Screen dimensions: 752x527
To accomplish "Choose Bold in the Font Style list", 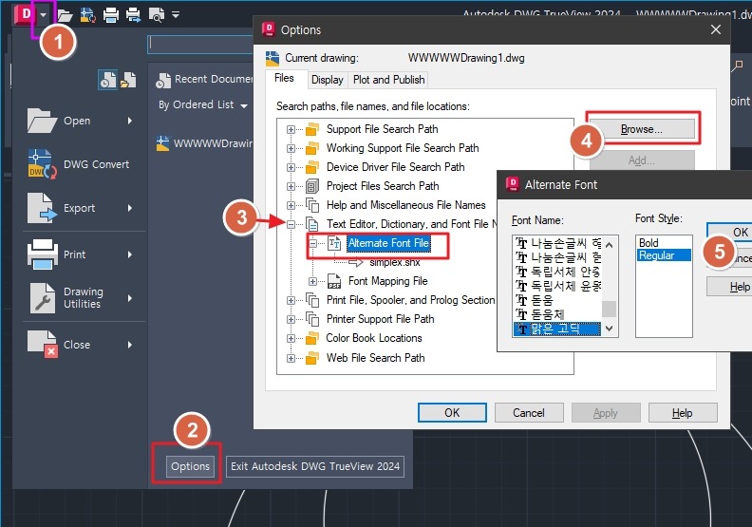I will [664, 243].
